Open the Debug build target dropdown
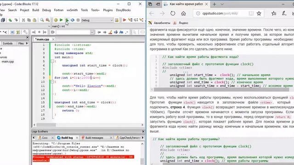 pos(97,20)
